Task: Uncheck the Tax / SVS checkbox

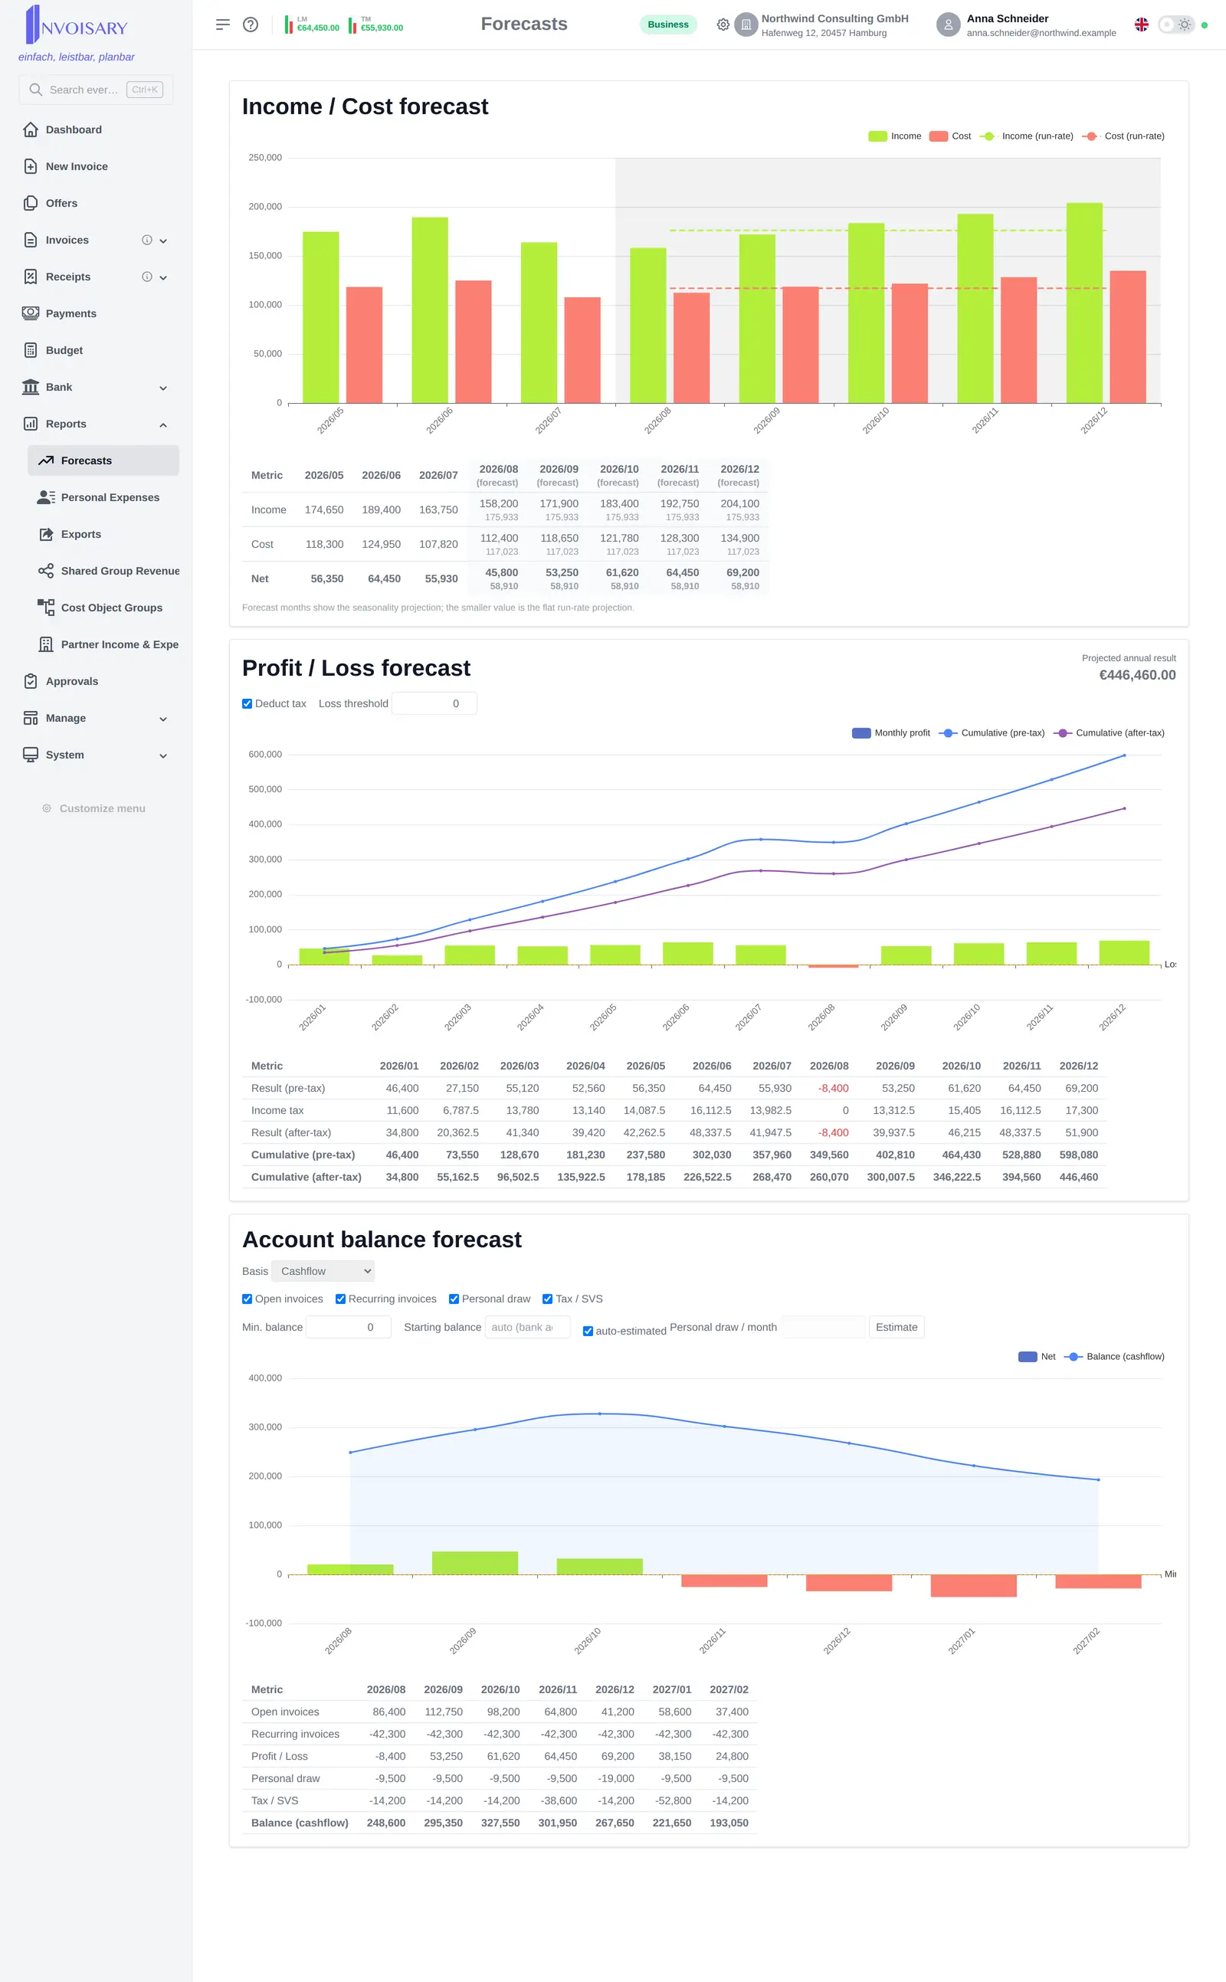Action: (x=547, y=1299)
